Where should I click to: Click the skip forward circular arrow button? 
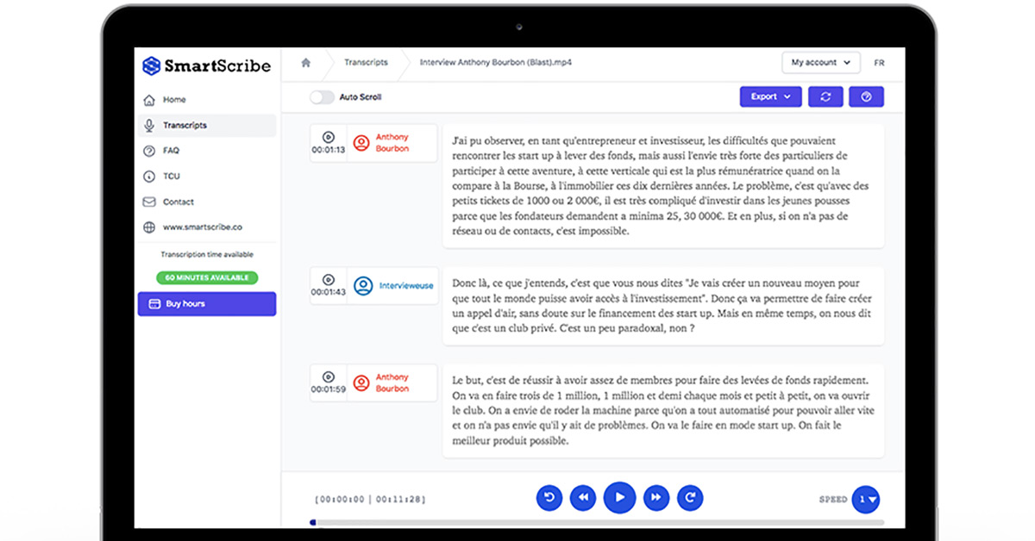tap(690, 497)
